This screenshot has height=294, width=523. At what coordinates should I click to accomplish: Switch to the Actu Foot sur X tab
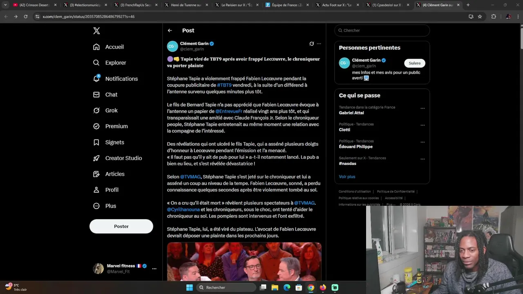pos(337,5)
